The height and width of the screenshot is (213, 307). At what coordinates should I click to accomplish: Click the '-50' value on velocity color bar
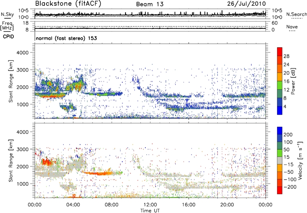(289, 172)
